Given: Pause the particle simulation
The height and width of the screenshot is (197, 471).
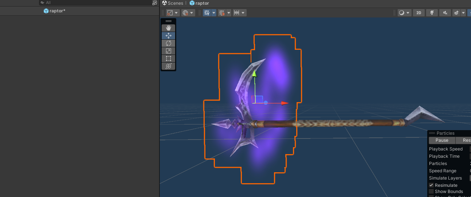Looking at the screenshot, I should pyautogui.click(x=442, y=140).
